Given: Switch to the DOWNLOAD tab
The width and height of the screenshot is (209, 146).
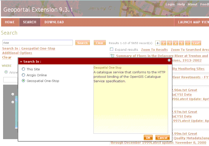Looking at the screenshot, I should click(x=54, y=22).
